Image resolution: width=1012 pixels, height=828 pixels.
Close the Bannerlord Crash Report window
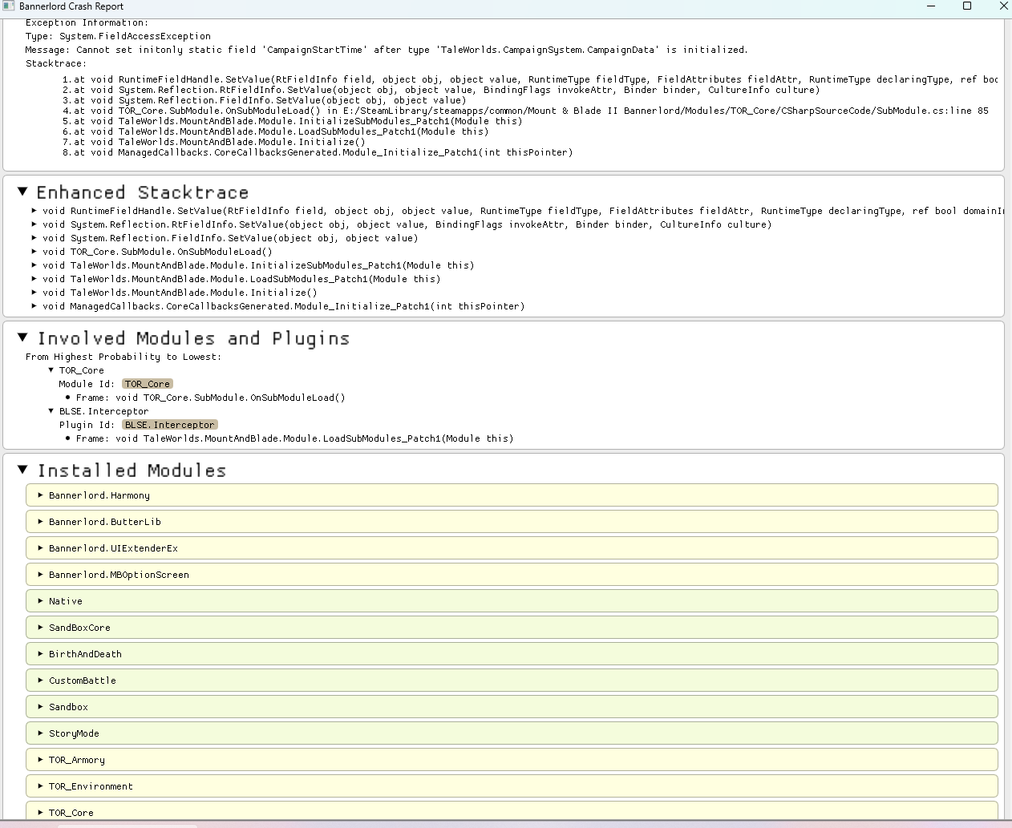tap(1002, 6)
